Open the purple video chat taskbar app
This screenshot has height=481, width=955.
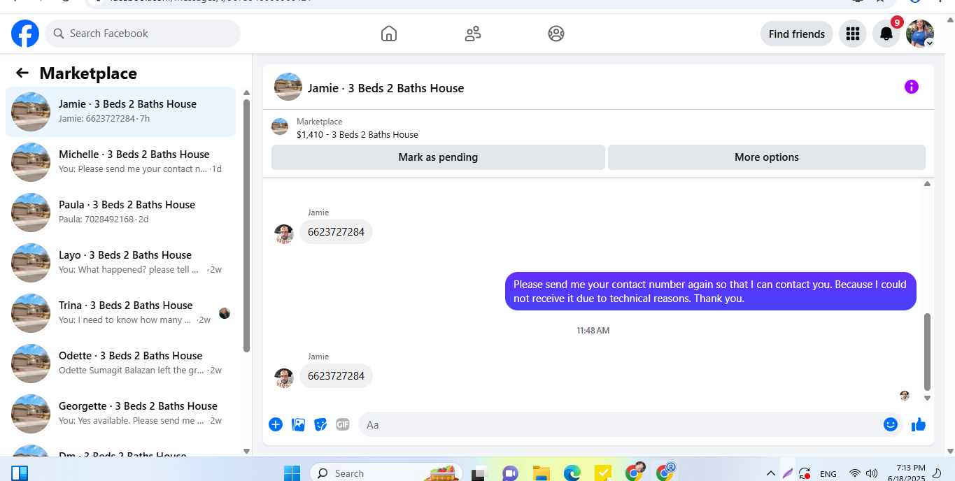coord(511,473)
